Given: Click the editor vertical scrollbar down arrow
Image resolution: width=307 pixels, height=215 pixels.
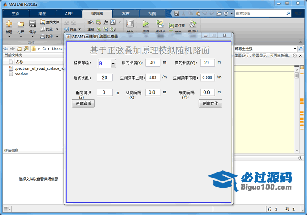Looking at the screenshot, I should coord(297,151).
